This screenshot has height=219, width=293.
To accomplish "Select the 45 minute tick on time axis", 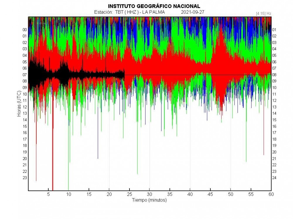I will click(x=210, y=194).
